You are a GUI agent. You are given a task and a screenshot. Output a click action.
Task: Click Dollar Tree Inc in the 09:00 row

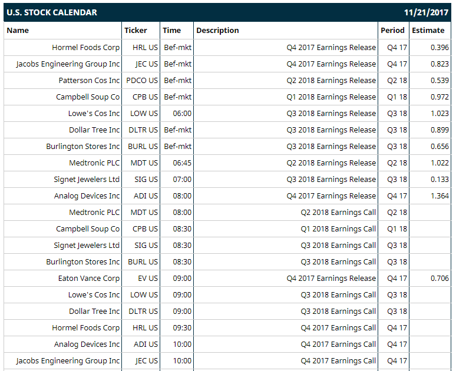(x=94, y=312)
